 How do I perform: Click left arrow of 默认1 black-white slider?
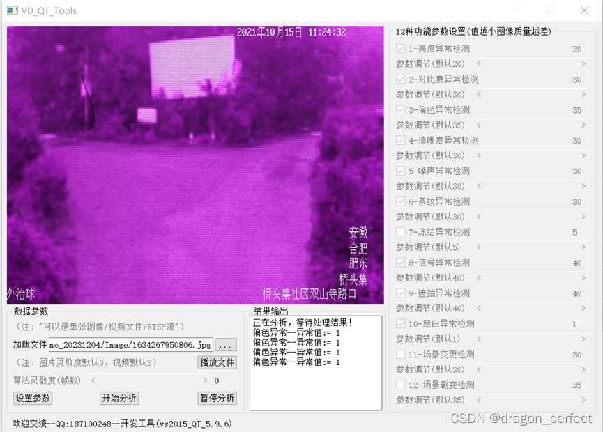[x=479, y=339]
